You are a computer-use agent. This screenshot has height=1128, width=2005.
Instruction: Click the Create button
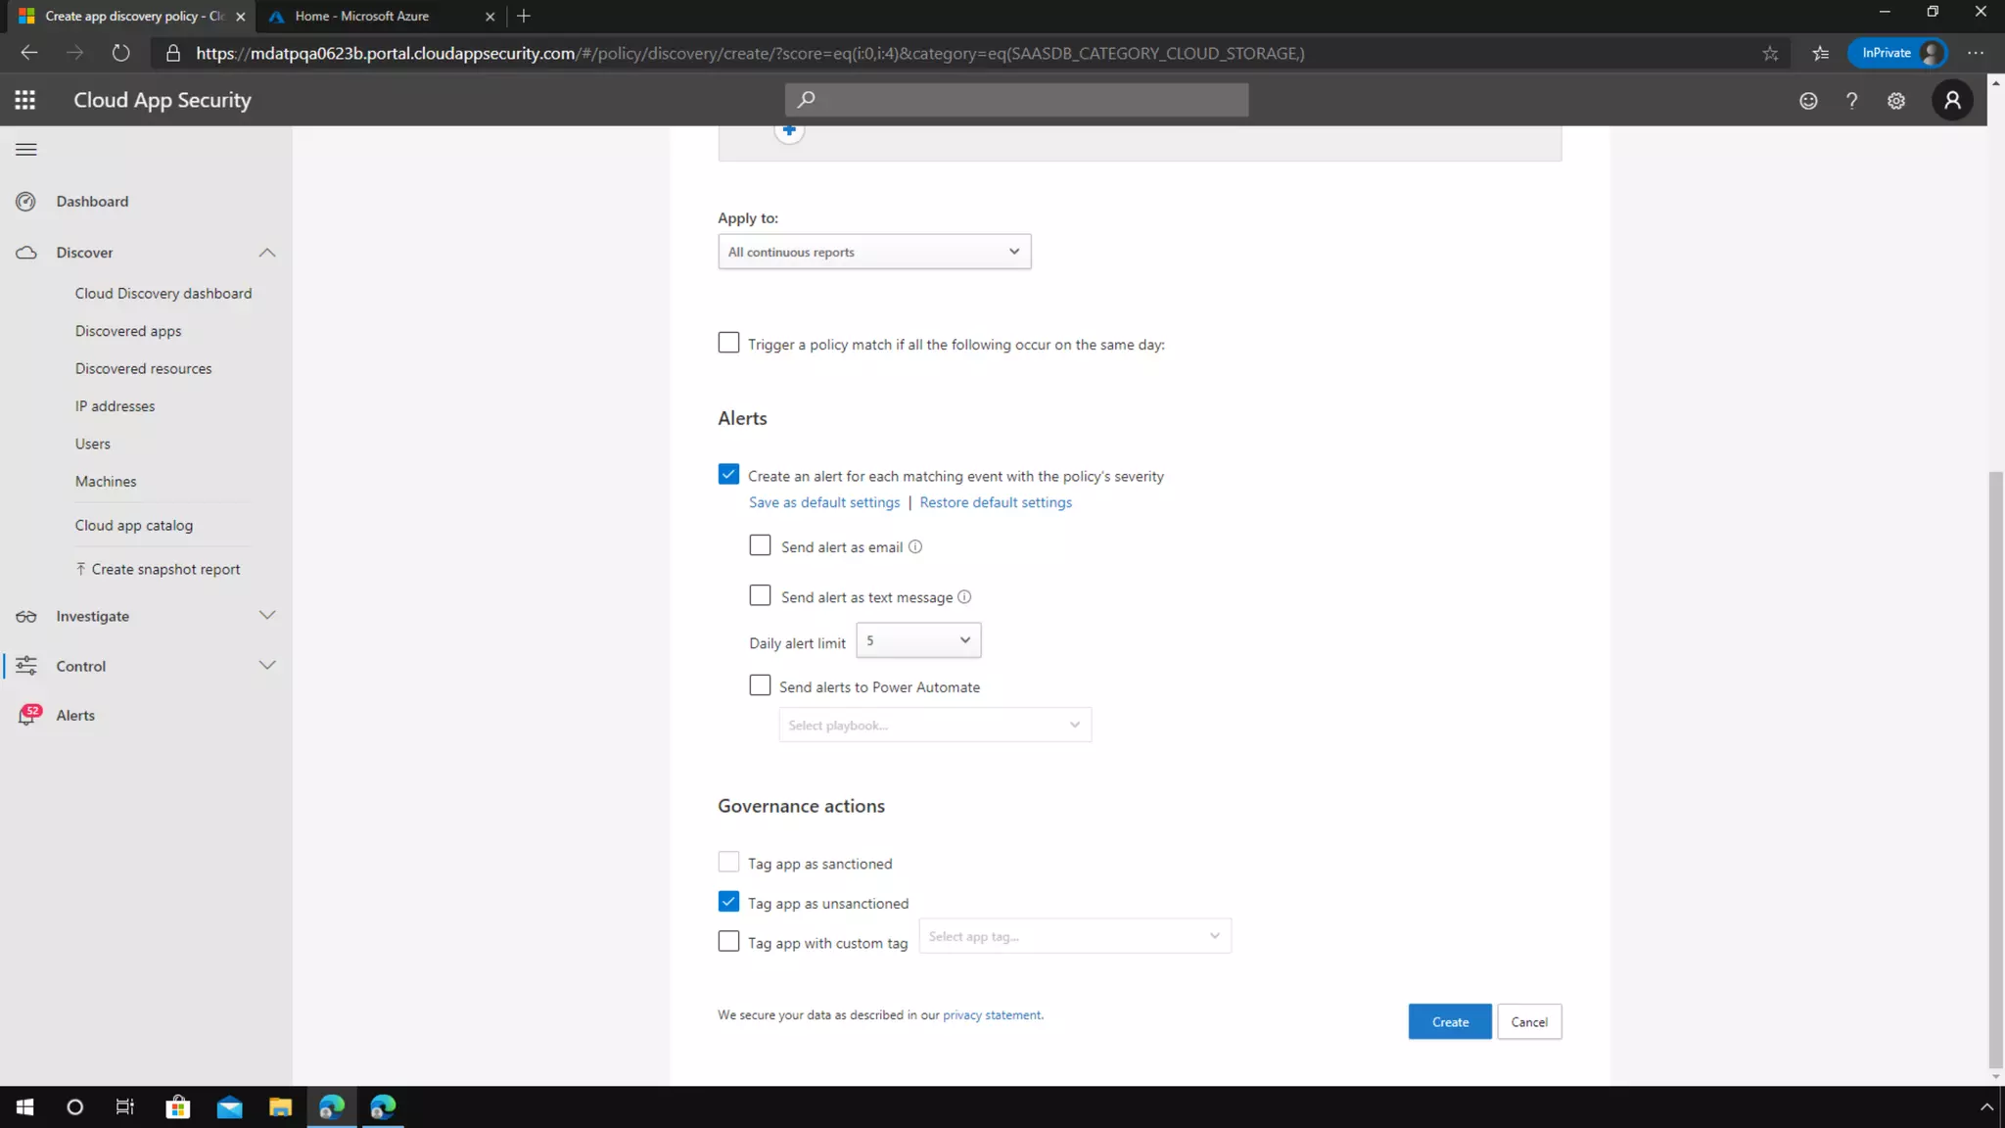1449,1021
